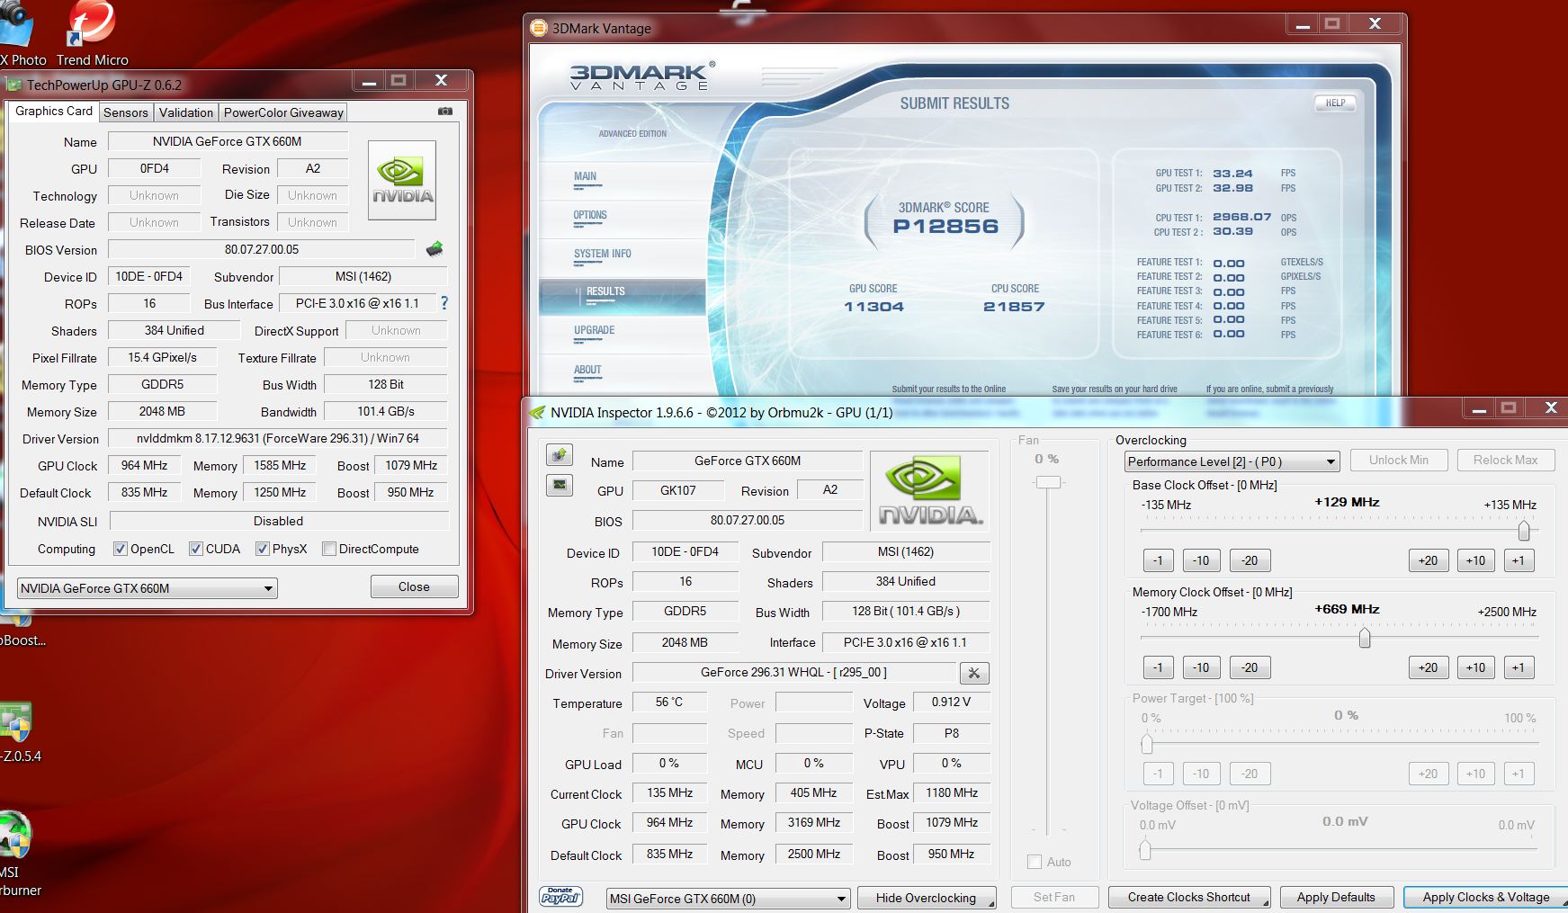Click Hide Overclocking button
This screenshot has width=1568, height=913.
coord(926,898)
